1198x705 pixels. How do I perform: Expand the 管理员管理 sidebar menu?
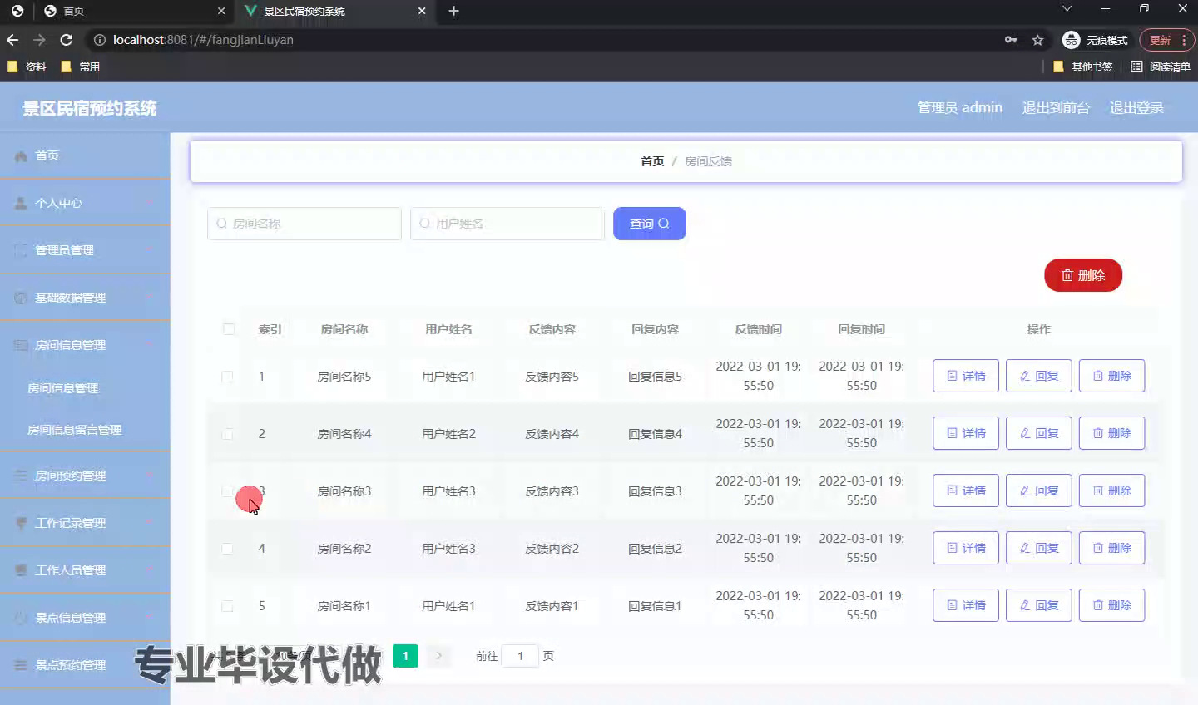pos(85,250)
